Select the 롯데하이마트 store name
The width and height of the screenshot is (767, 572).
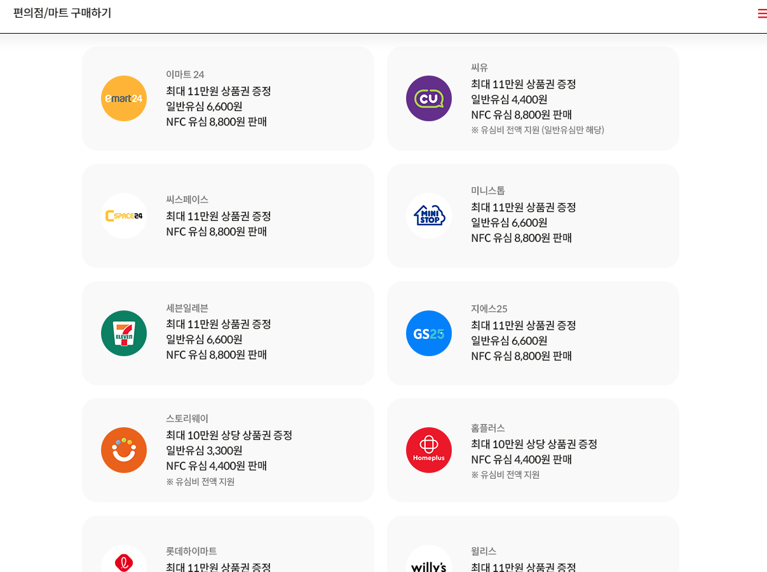[191, 551]
